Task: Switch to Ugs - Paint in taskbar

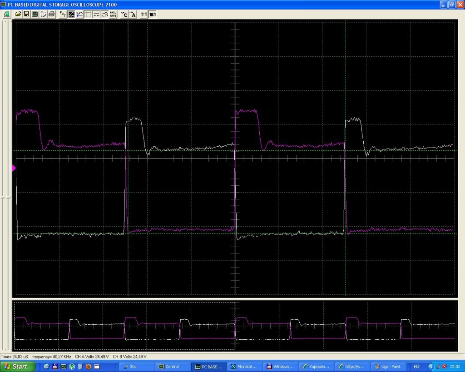Action: coord(389,367)
